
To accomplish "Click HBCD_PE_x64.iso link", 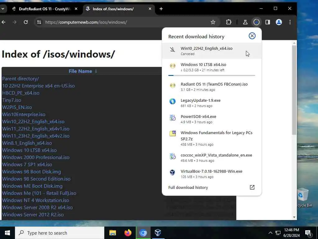I will 21,93.
